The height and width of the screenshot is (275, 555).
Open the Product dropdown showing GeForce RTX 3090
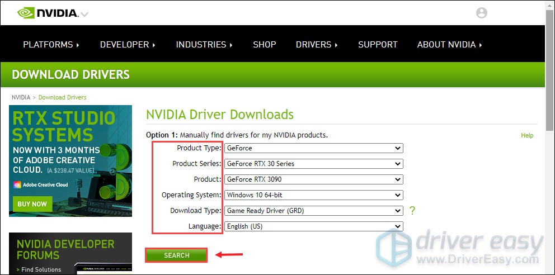tap(314, 179)
